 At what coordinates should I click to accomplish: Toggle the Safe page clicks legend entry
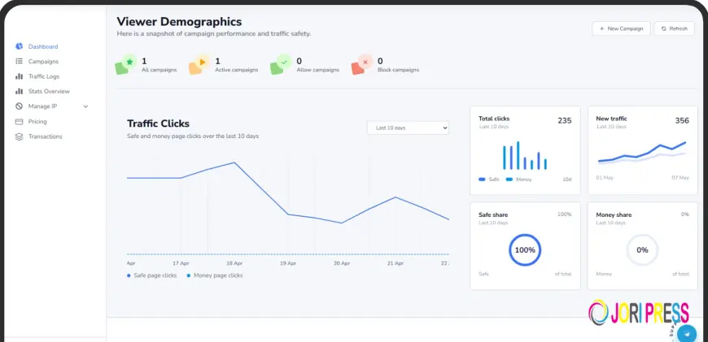pos(152,275)
